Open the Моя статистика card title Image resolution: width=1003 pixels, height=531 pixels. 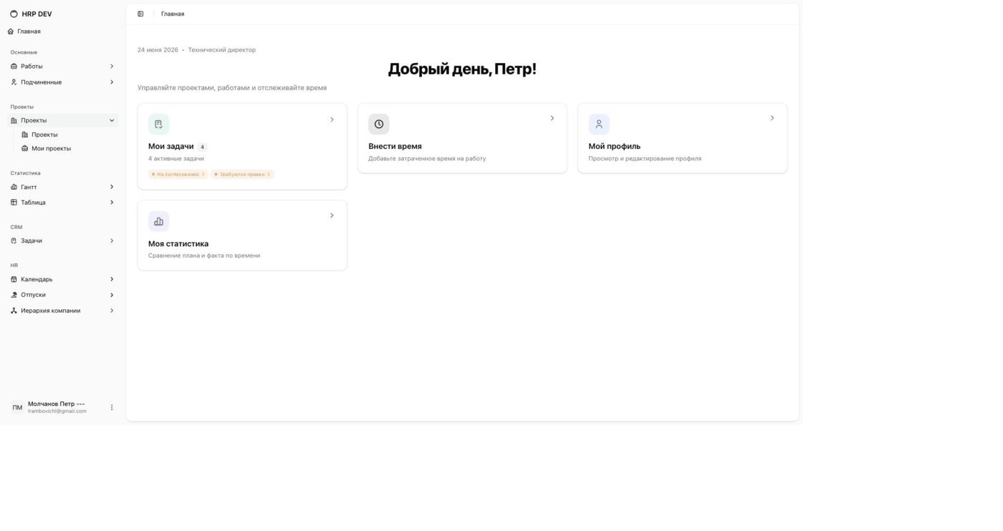(x=178, y=243)
